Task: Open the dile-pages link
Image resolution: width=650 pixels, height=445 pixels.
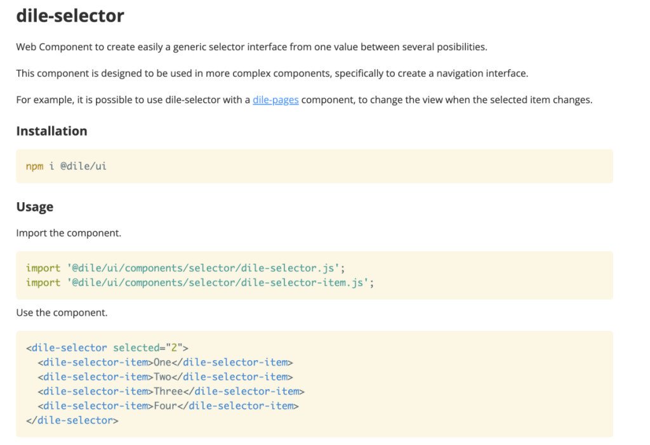Action: click(275, 100)
